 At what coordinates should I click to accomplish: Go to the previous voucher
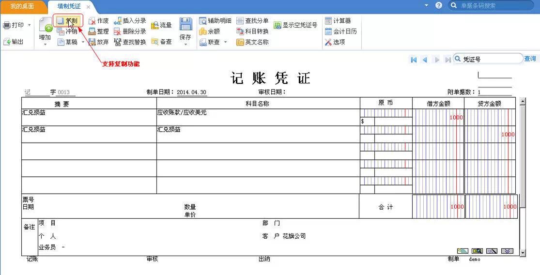click(425, 60)
